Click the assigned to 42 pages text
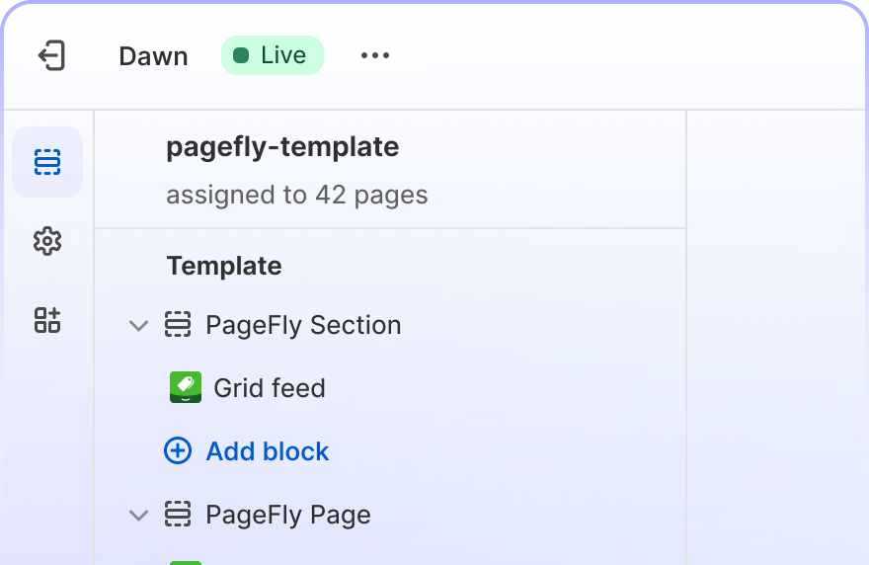 click(x=297, y=196)
